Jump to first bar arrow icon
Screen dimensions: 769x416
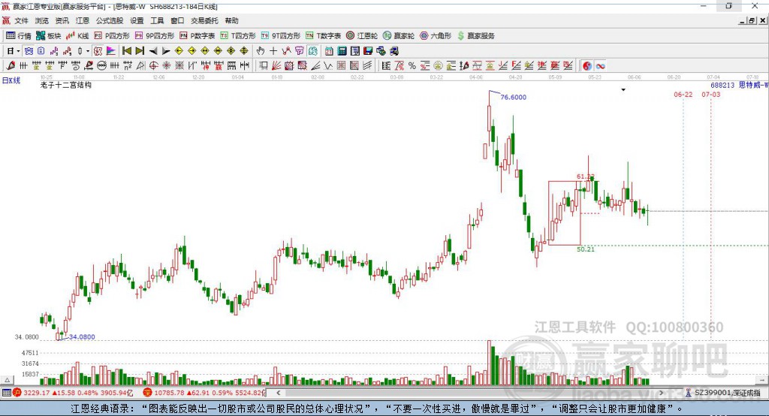pyautogui.click(x=126, y=51)
